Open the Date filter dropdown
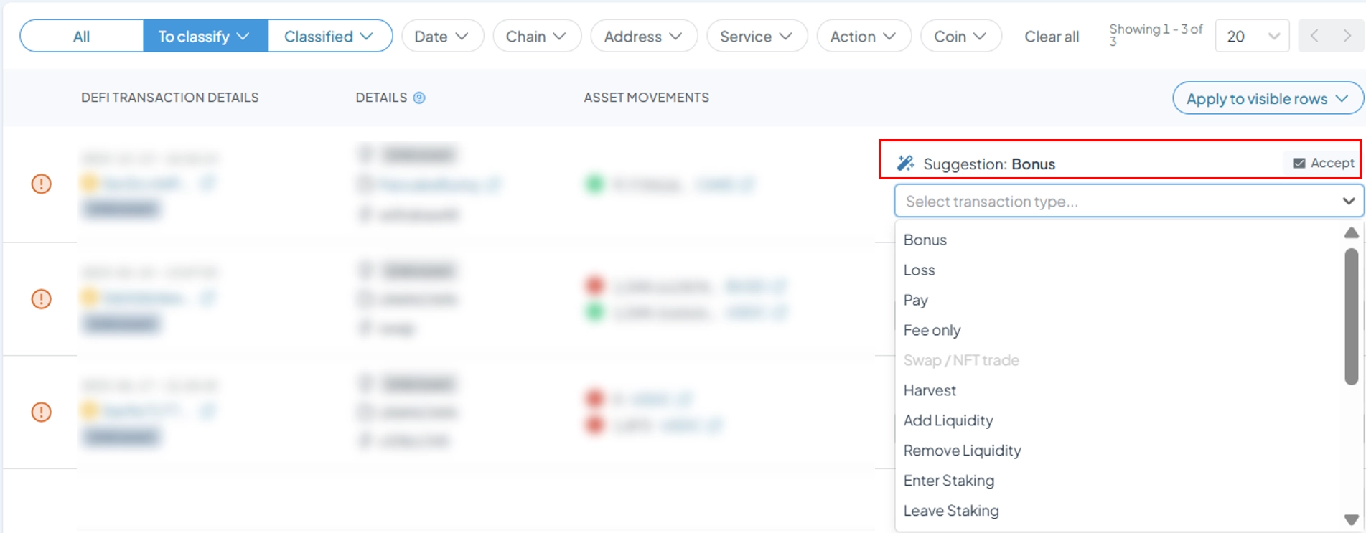 442,36
